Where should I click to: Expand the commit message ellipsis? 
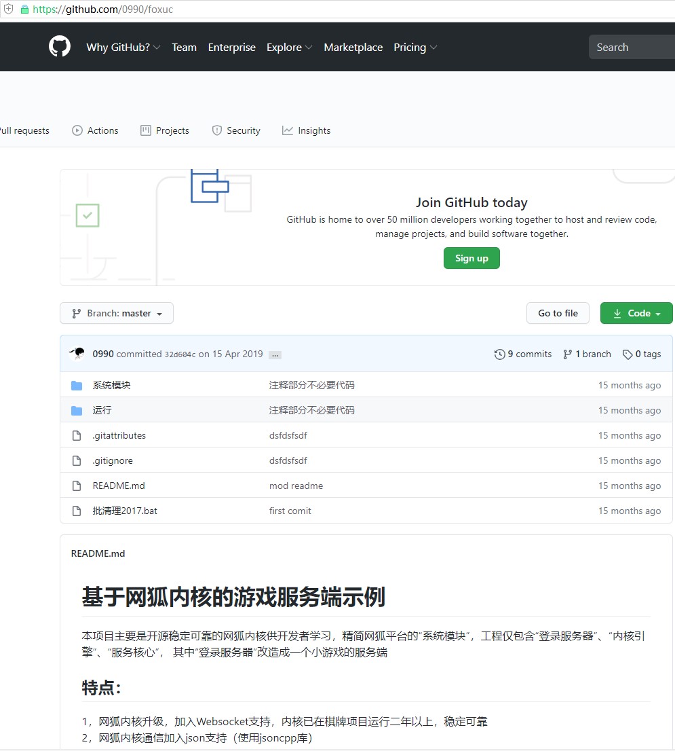tap(275, 355)
